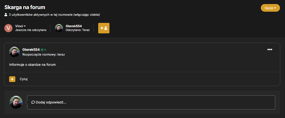Click the Dodaj odpowiedź reply field
Image resolution: width=285 pixels, height=118 pixels.
(x=151, y=102)
